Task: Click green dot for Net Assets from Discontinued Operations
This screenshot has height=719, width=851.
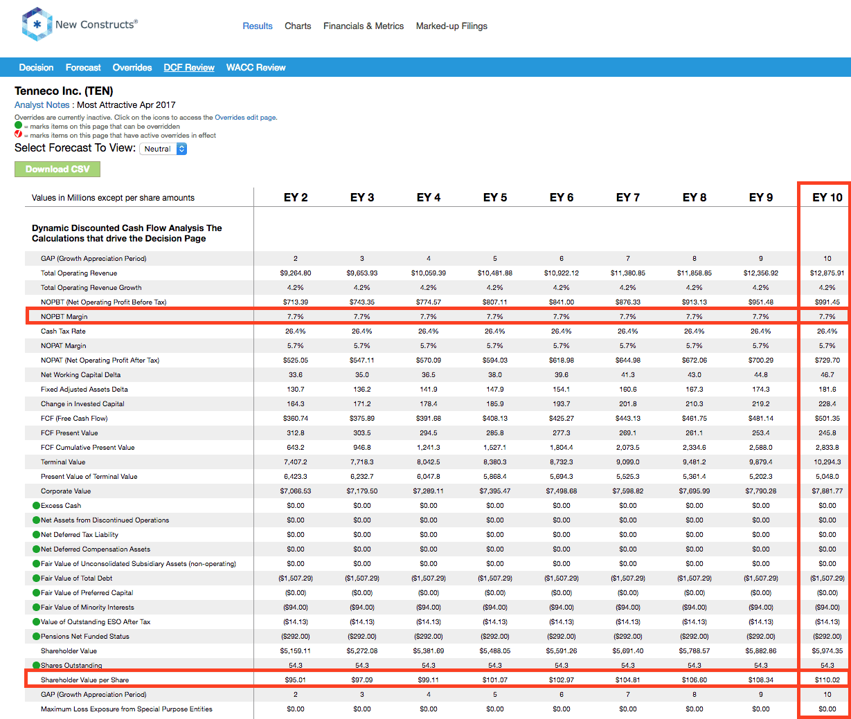Action: pyautogui.click(x=36, y=520)
